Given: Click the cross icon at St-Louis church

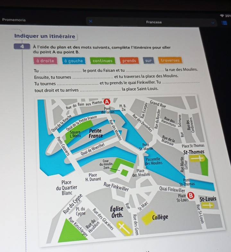Looking at the screenshot, I should (208, 205).
